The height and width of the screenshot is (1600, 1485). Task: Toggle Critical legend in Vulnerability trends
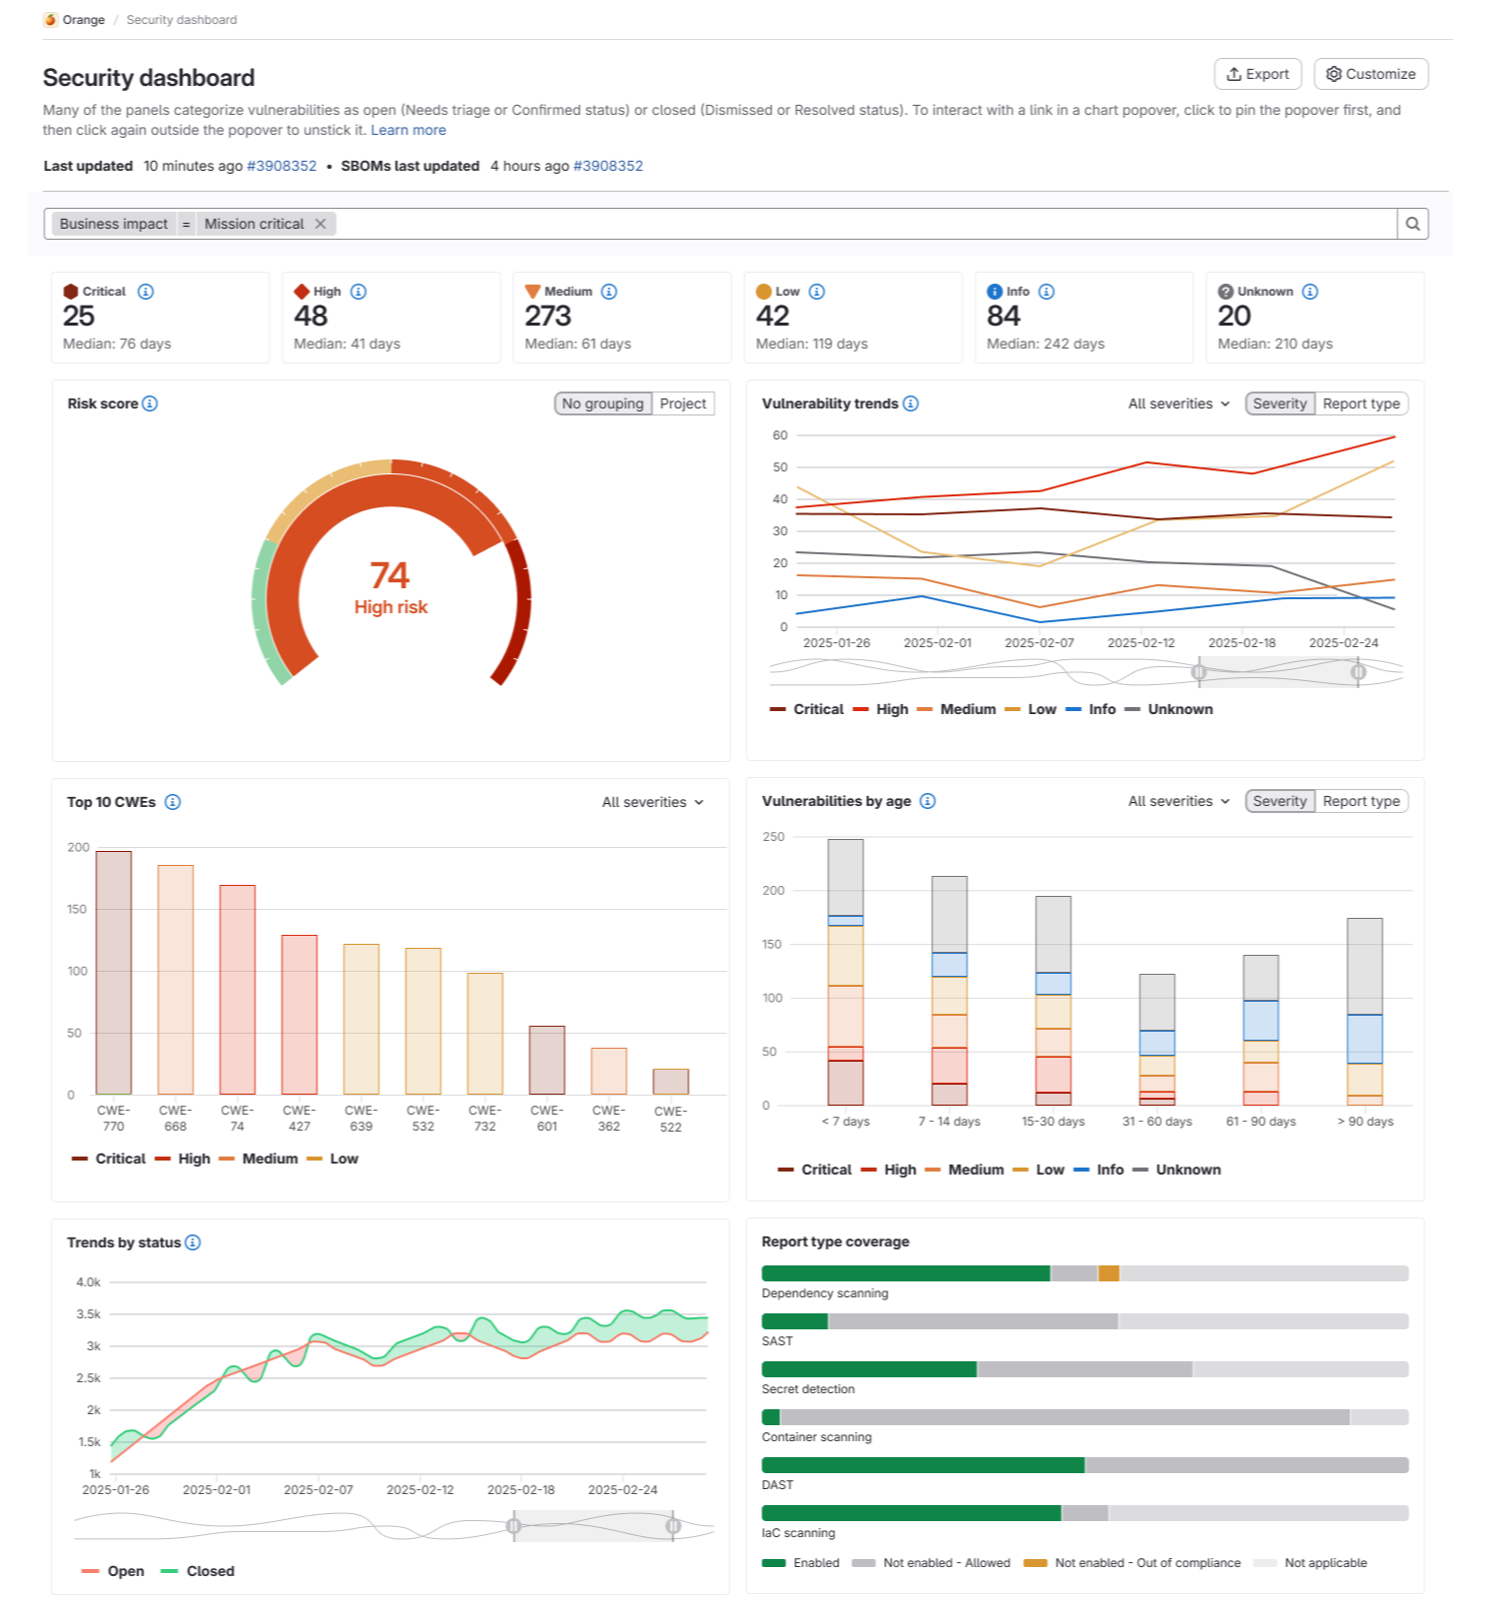(x=807, y=709)
